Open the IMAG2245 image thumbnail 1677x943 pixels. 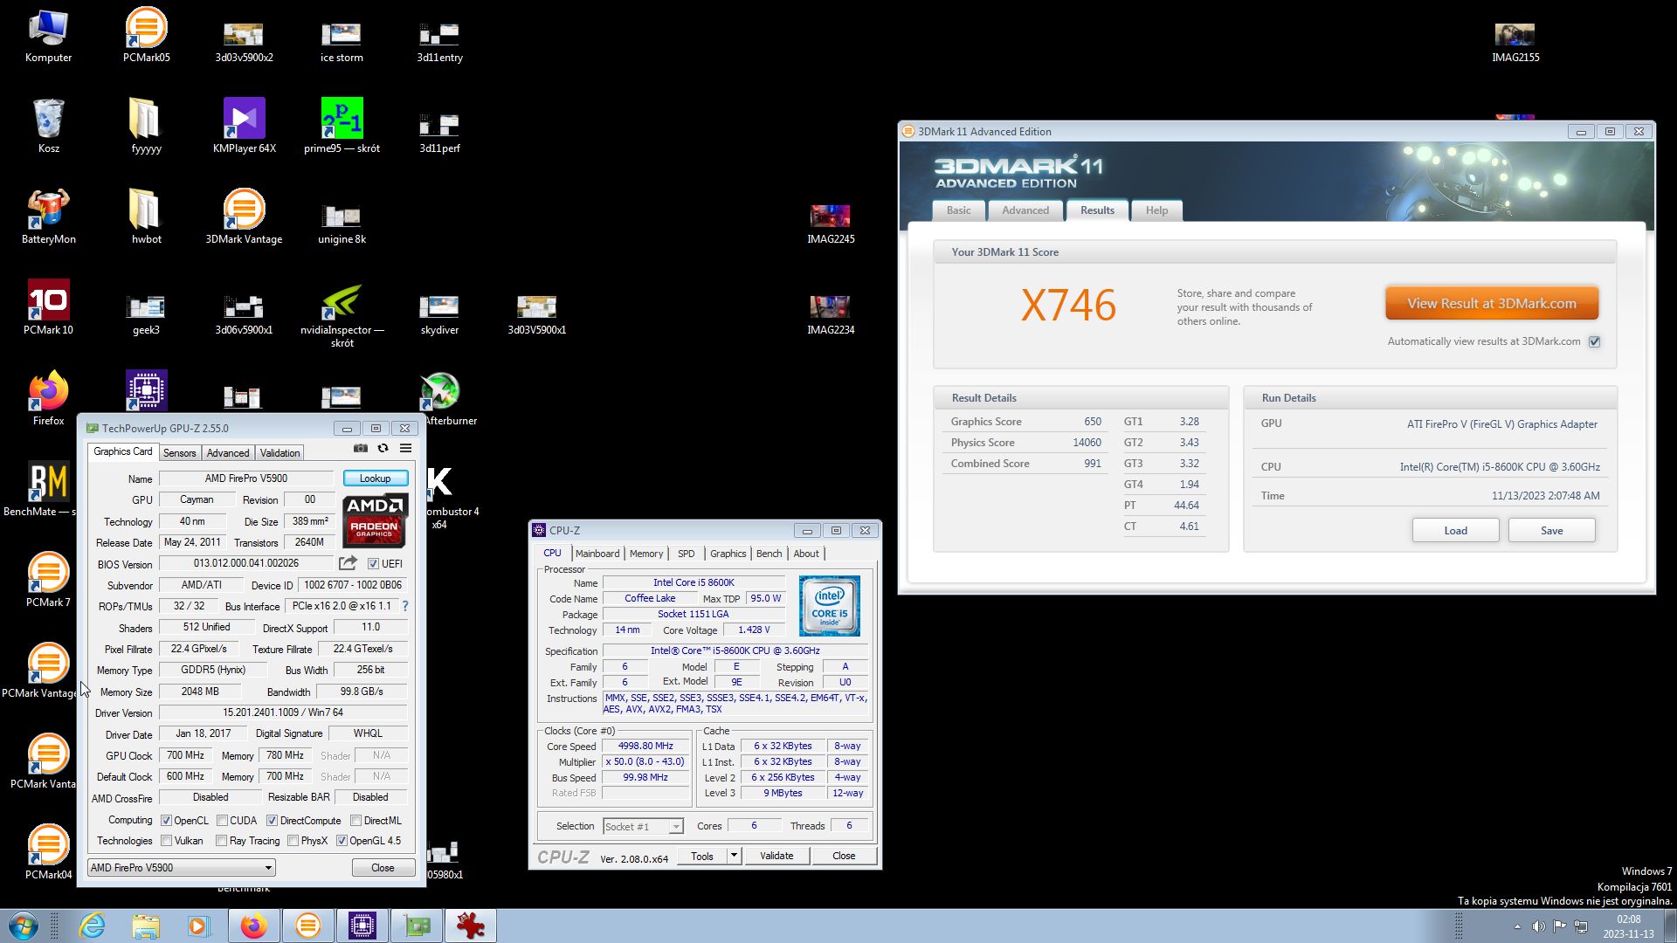830,224
